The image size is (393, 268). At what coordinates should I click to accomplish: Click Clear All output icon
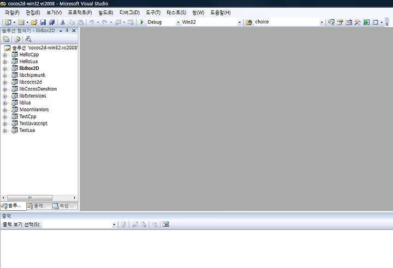point(154,224)
